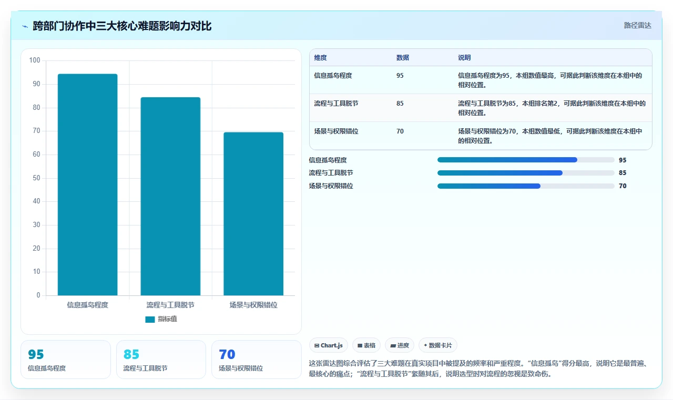Click the 100 y-axis tick label
This screenshot has width=673, height=400.
click(x=35, y=60)
